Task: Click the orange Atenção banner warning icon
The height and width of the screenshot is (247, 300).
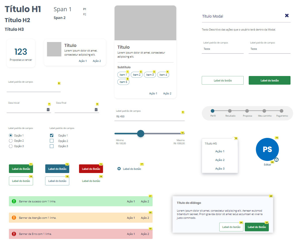Action: (x=14, y=218)
